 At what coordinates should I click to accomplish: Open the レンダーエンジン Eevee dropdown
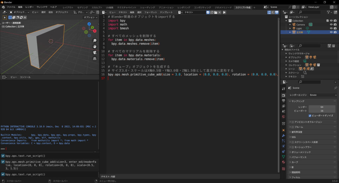coord(323,95)
